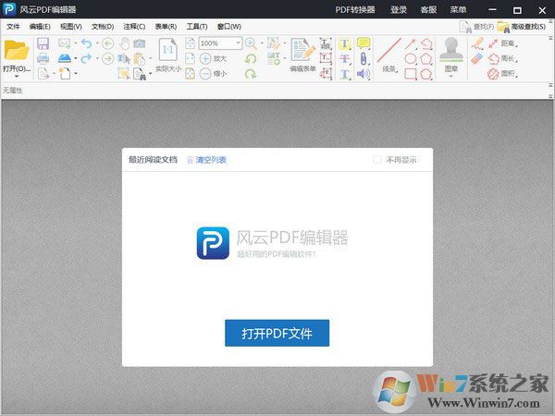The width and height of the screenshot is (555, 416).
Task: Select the Pencil drawing tool
Action: 477,43
